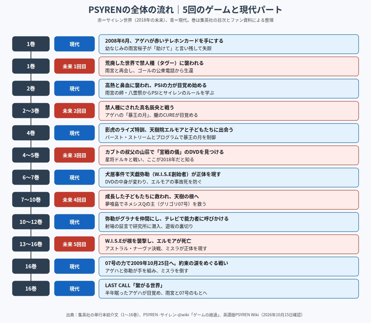Select line 'DVDの中身が変わり、エルモアの事故死を防ぐ'
Image resolution: width=371 pixels, height=323 pixels.
coord(153,182)
